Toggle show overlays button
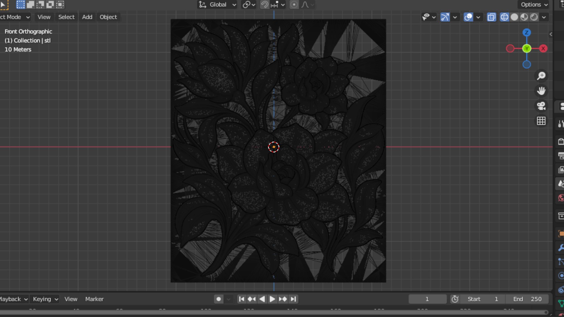The height and width of the screenshot is (317, 564). click(468, 17)
